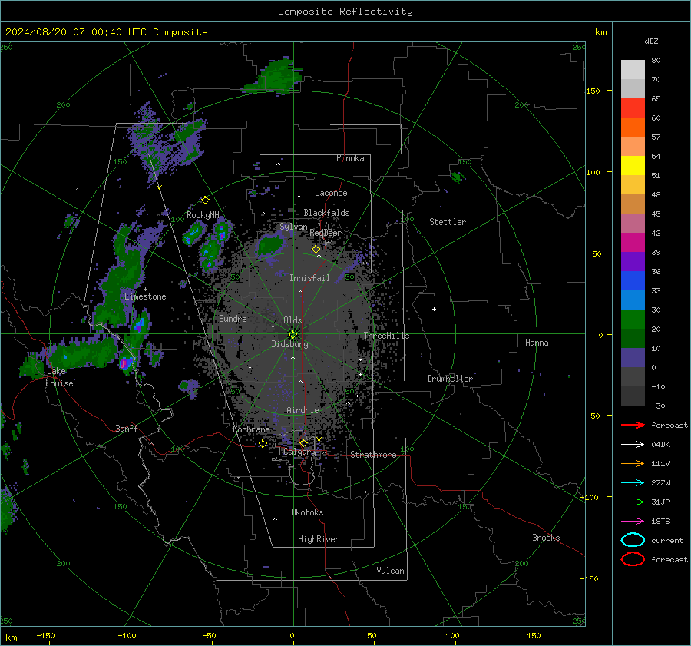Pick the blue 33–36 dBZ swatch
The width and height of the screenshot is (691, 646).
(633, 281)
